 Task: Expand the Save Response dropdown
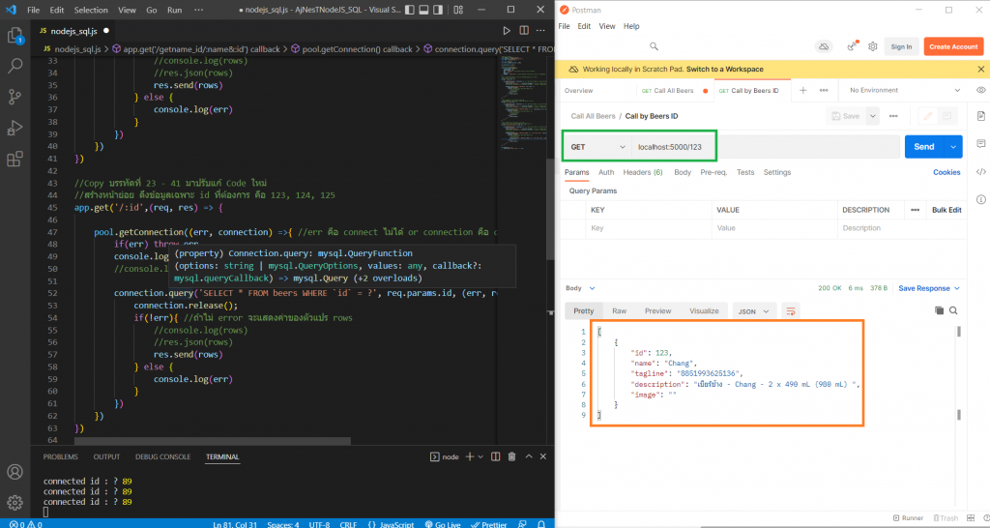957,288
